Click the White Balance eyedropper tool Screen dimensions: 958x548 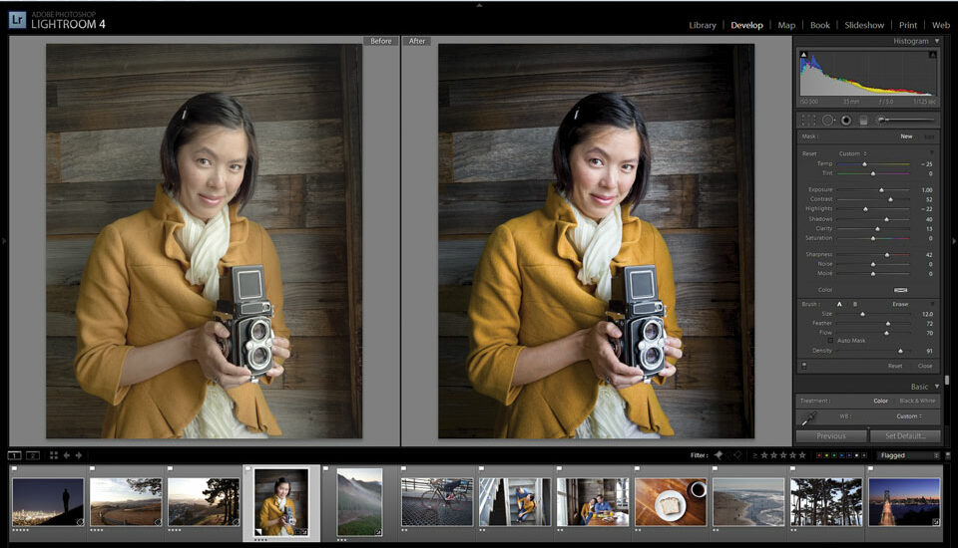807,417
